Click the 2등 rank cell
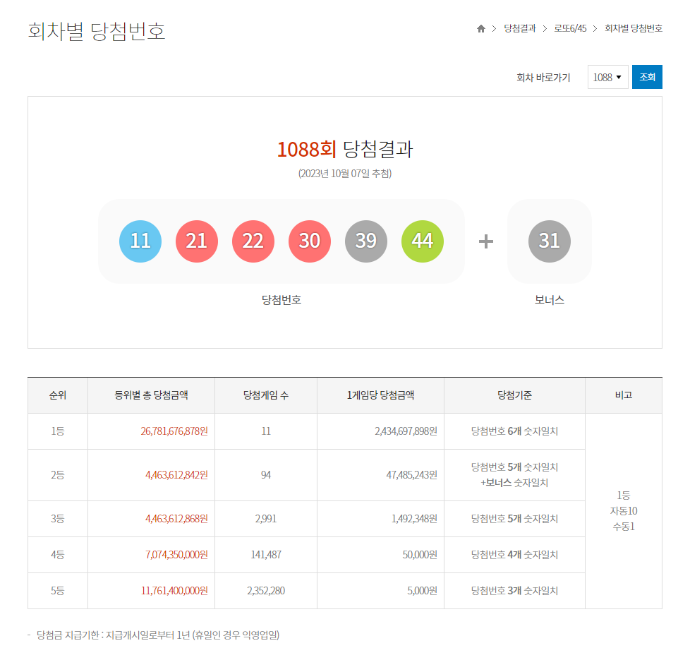This screenshot has width=690, height=648. click(58, 475)
